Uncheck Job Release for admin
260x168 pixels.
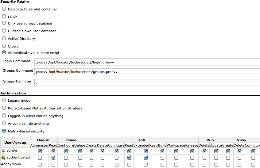(x=192, y=151)
